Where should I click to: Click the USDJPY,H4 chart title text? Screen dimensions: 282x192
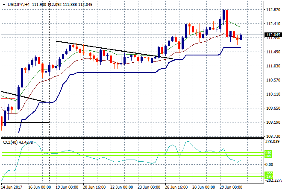pos(18,5)
